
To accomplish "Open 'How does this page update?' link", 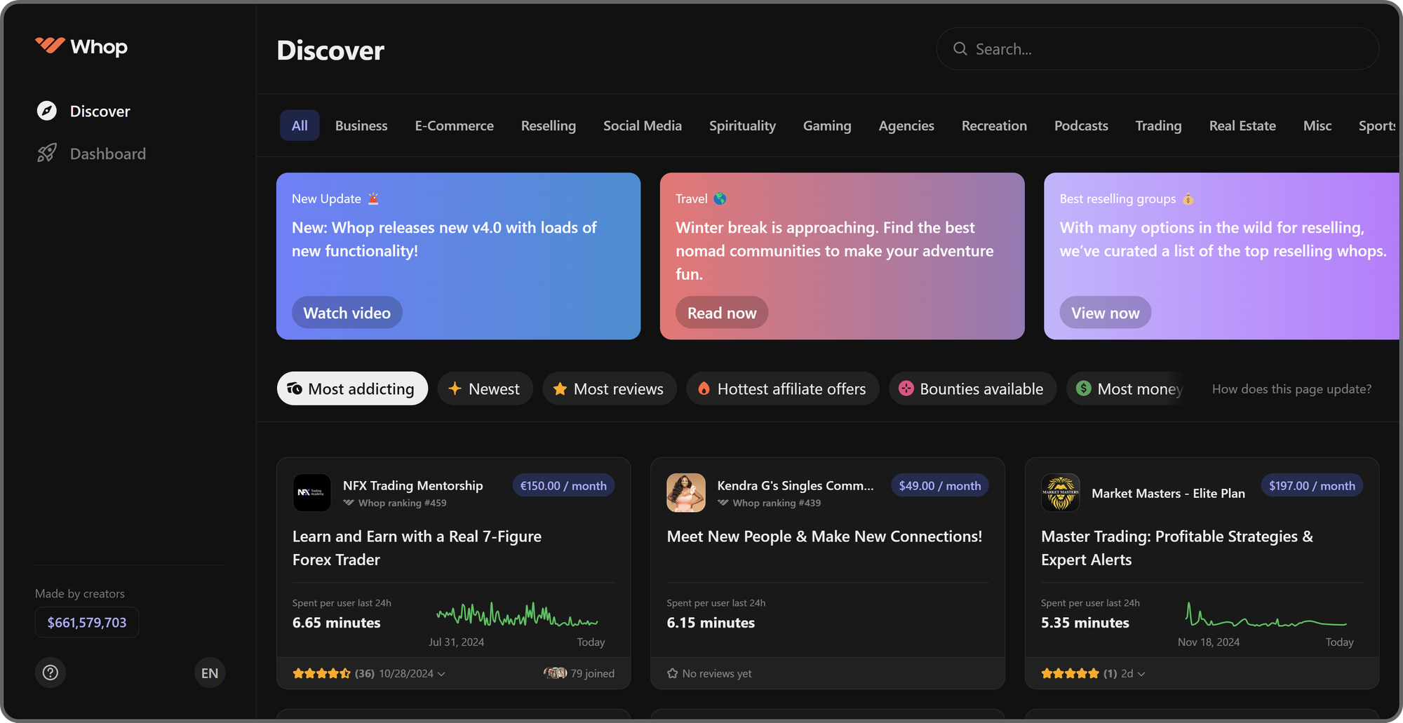I will 1291,388.
